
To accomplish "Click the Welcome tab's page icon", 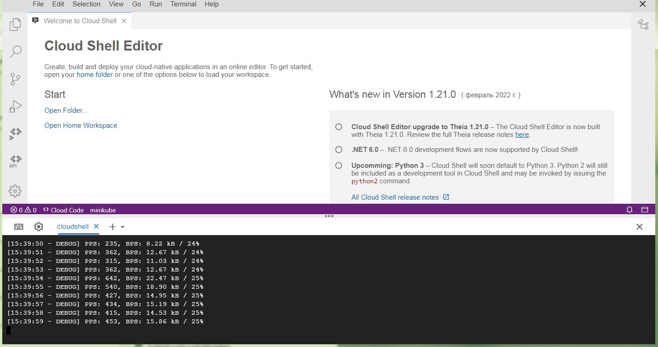I will click(35, 20).
